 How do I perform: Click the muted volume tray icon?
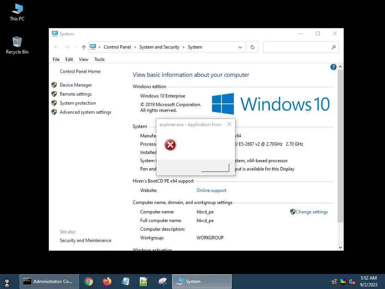click(x=352, y=281)
